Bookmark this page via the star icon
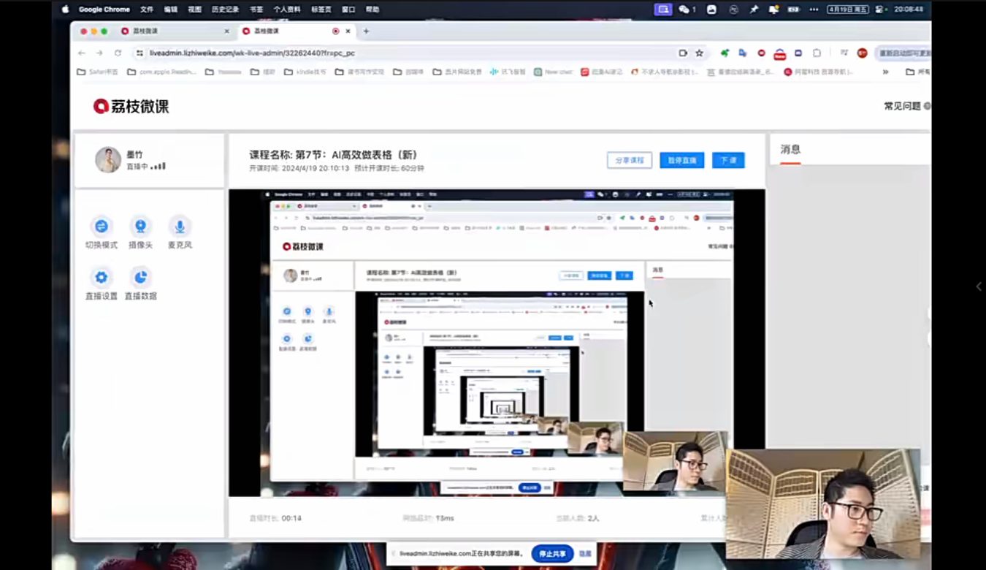This screenshot has width=986, height=570. tap(698, 53)
